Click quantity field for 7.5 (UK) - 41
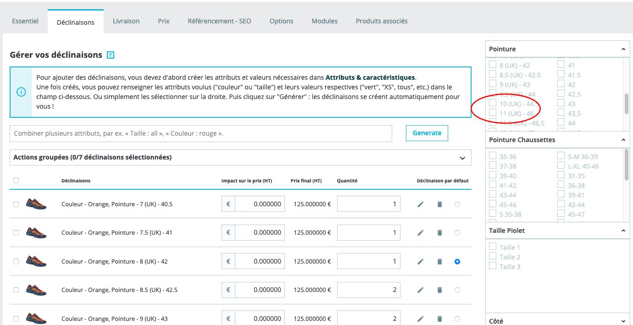Image resolution: width=633 pixels, height=325 pixels. (369, 233)
